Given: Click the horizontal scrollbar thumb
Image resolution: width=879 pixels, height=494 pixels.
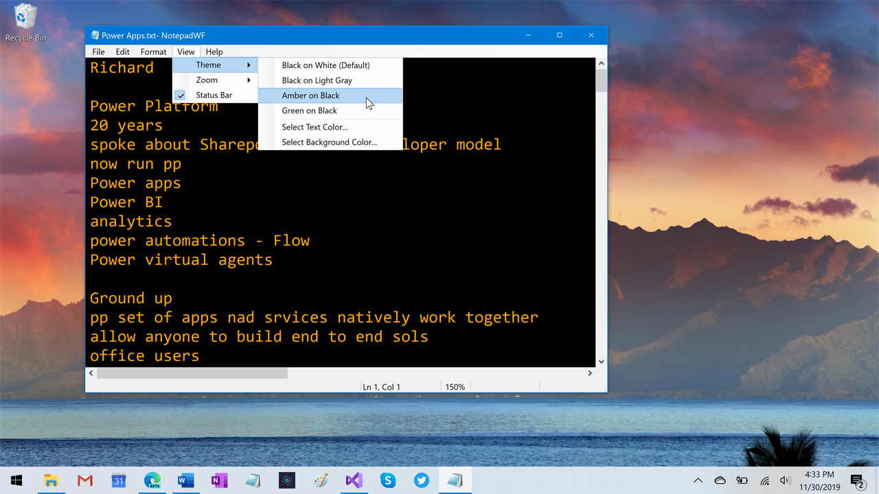Looking at the screenshot, I should click(x=192, y=373).
